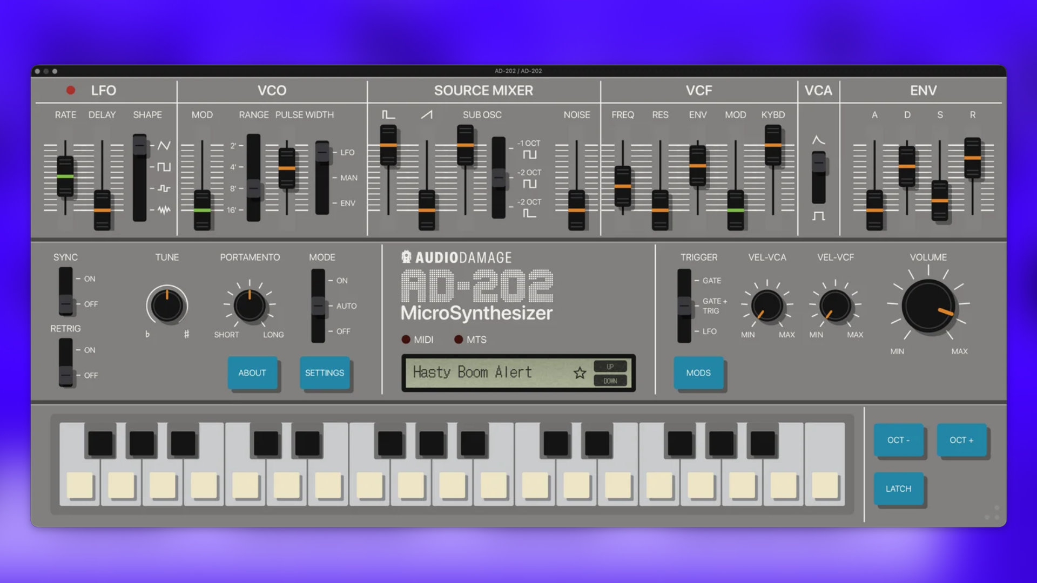Viewport: 1037px width, 583px height.
Task: Click the VCF ENV slider handle
Action: [698, 166]
